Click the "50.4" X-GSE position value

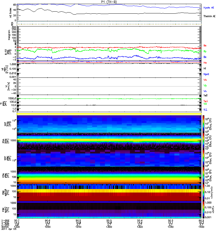140,220
